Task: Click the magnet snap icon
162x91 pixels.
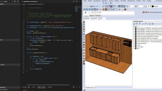Action: [111, 6]
